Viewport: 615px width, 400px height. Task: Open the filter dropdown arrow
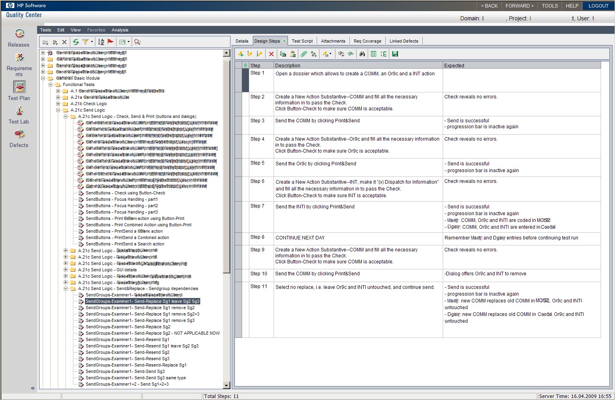(x=92, y=42)
